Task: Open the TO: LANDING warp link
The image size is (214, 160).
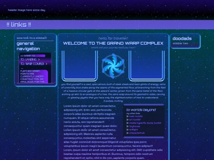Action: [29, 59]
